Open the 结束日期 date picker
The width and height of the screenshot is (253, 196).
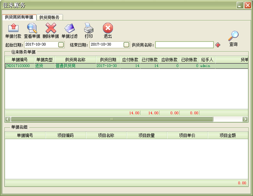(x=126, y=45)
